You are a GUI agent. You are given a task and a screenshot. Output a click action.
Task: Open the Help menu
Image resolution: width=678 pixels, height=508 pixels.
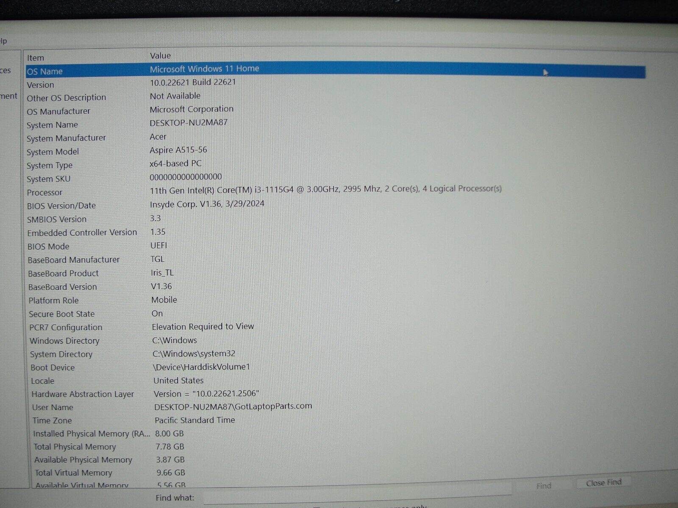click(x=4, y=40)
